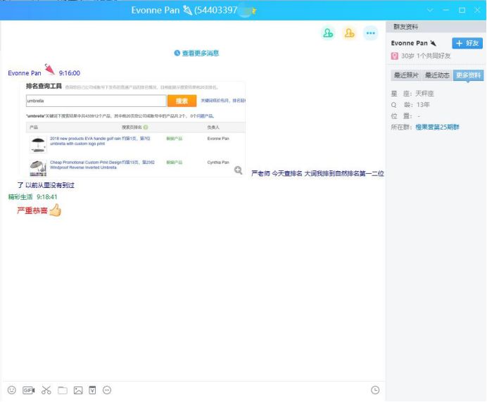Switch to the 最近动态 tab
The width and height of the screenshot is (487, 402).
click(x=437, y=75)
